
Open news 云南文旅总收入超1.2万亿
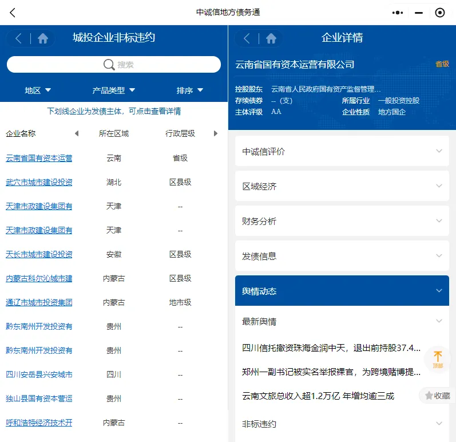(318, 396)
